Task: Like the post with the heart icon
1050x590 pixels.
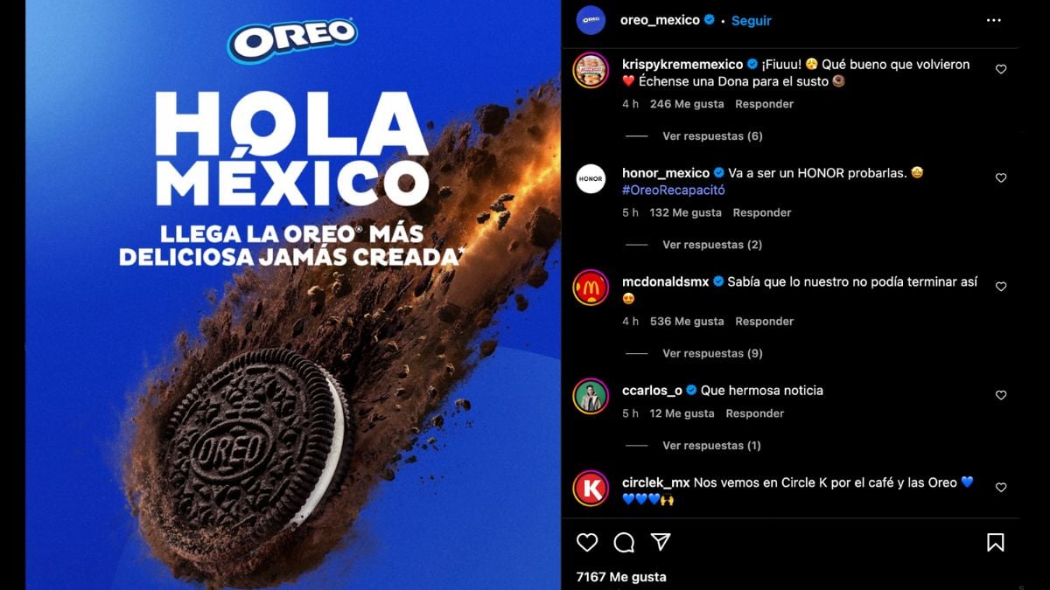Action: 587,543
